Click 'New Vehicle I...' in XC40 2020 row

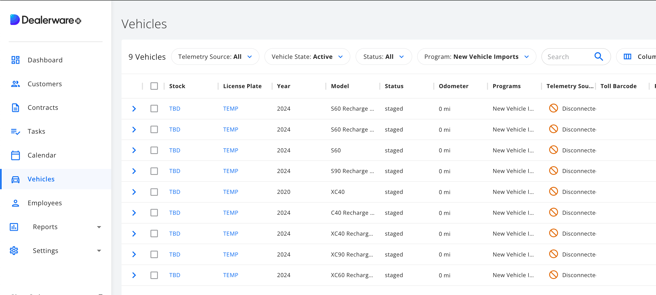(513, 192)
